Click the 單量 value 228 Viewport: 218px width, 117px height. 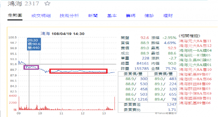[x=145, y=58]
